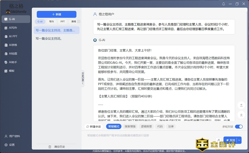The width and height of the screenshot is (249, 153).
Task: Switch to the PPT history tab
Action: 63,21
